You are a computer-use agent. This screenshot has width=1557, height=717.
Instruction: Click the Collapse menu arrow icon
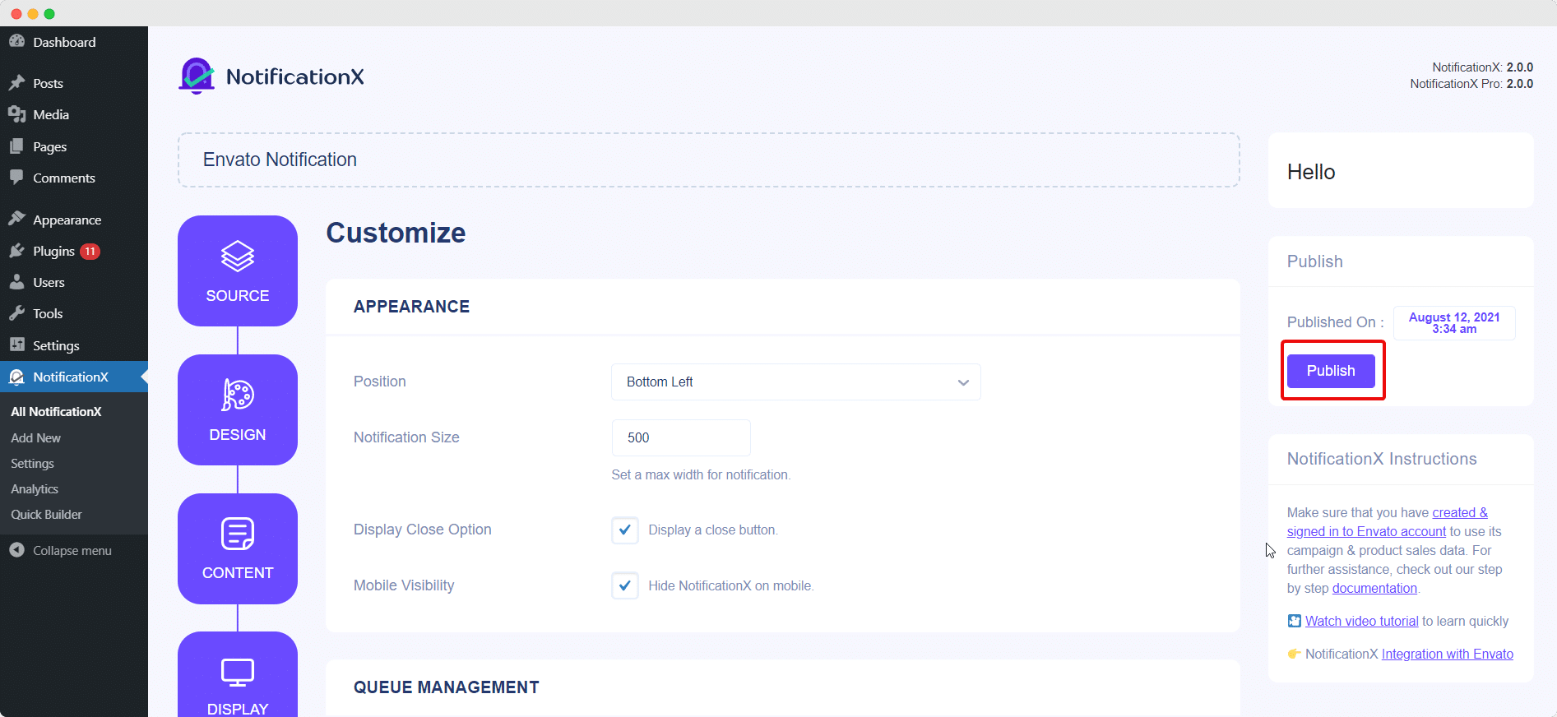(16, 550)
